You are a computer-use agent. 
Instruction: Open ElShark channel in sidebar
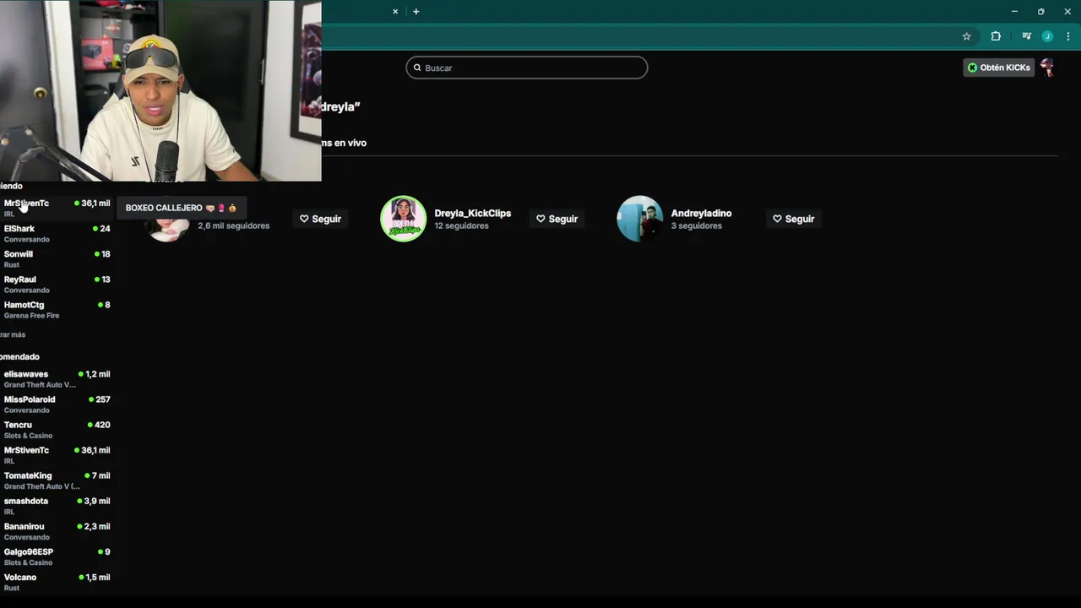click(x=57, y=233)
